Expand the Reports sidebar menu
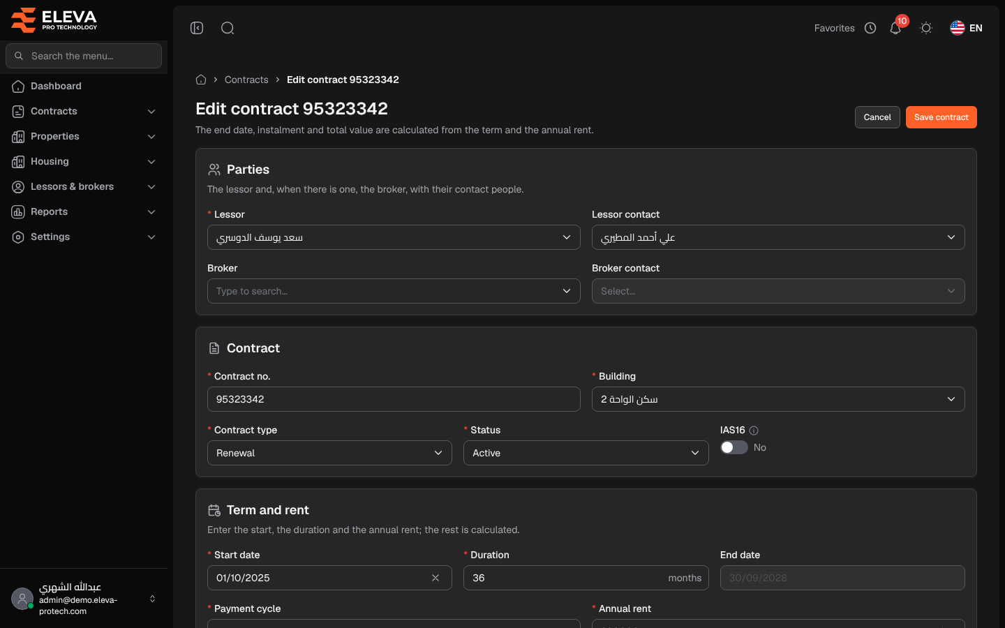Image resolution: width=1005 pixels, height=628 pixels. pos(84,212)
